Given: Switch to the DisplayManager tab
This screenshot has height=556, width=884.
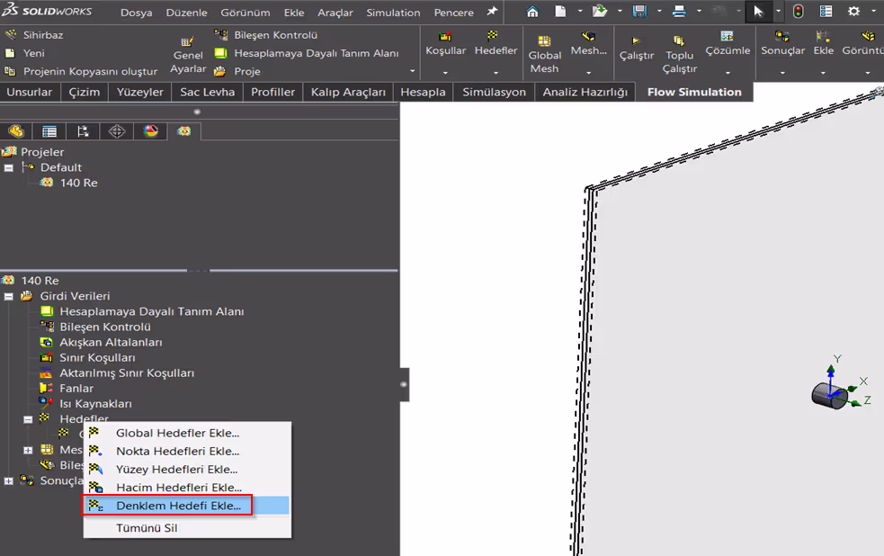Looking at the screenshot, I should click(150, 131).
